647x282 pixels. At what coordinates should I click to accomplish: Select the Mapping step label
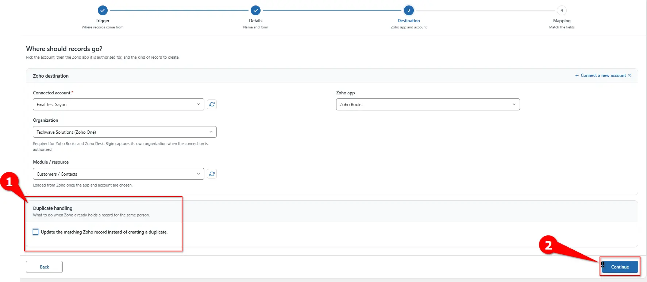562,21
